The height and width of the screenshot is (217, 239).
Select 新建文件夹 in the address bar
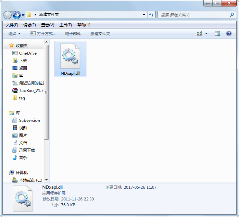(x=49, y=15)
